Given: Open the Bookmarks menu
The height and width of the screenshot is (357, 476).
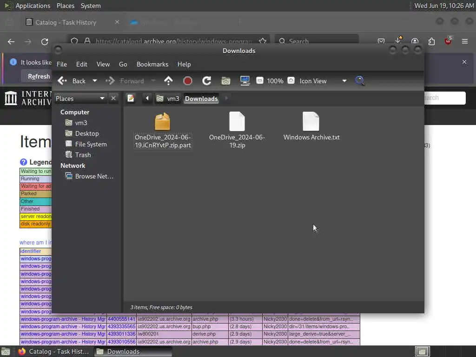Looking at the screenshot, I should pos(152,64).
